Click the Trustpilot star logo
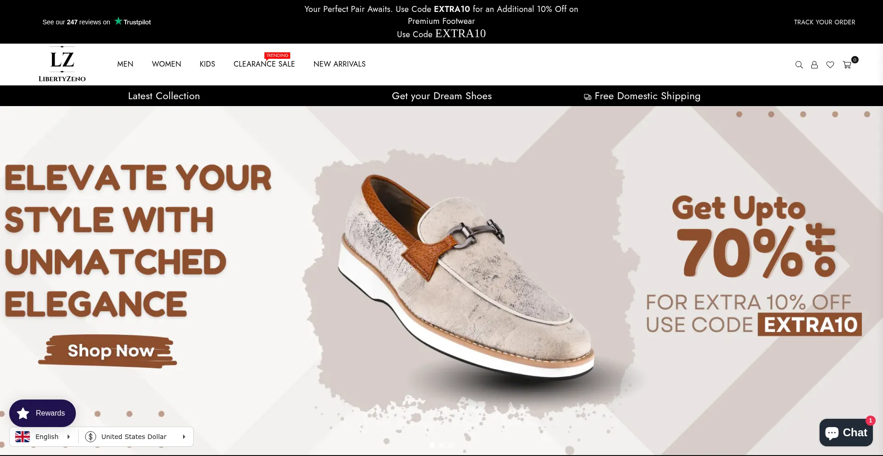The width and height of the screenshot is (883, 456). (x=132, y=22)
